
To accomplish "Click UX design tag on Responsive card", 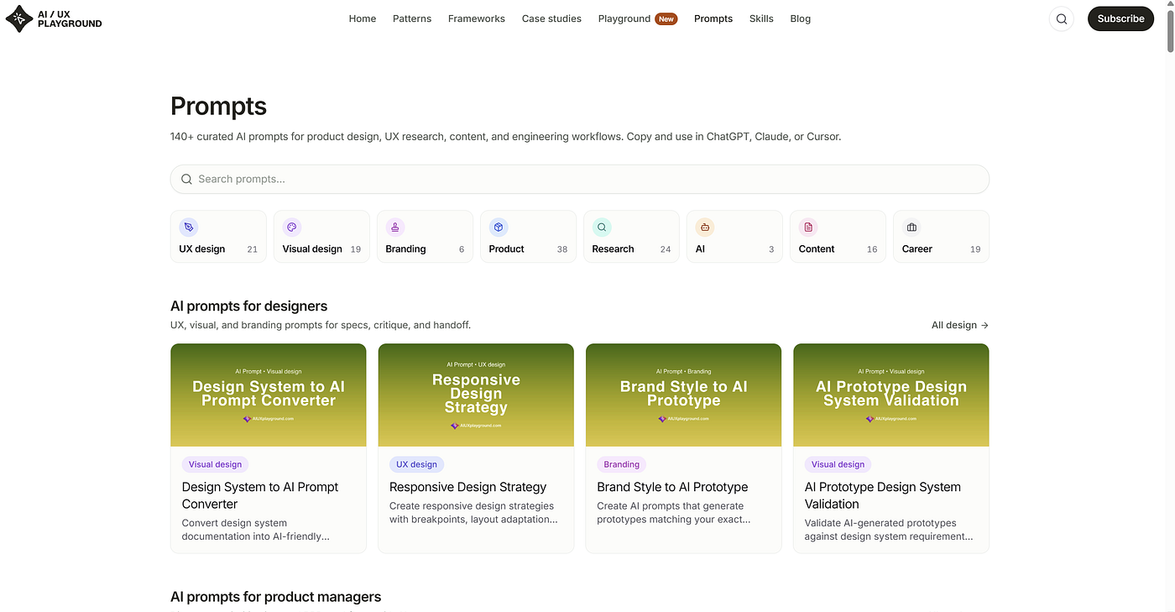I will point(416,464).
